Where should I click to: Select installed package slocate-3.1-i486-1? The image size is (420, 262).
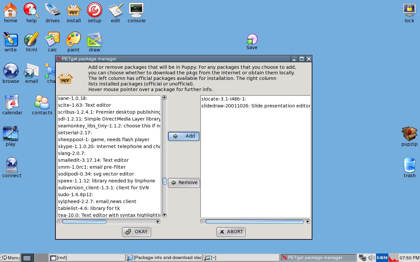tap(255, 99)
